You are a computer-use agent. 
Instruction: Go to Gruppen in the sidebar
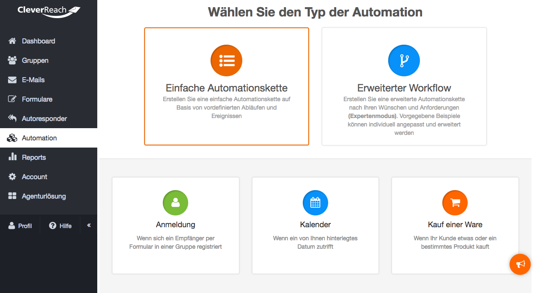[49, 60]
